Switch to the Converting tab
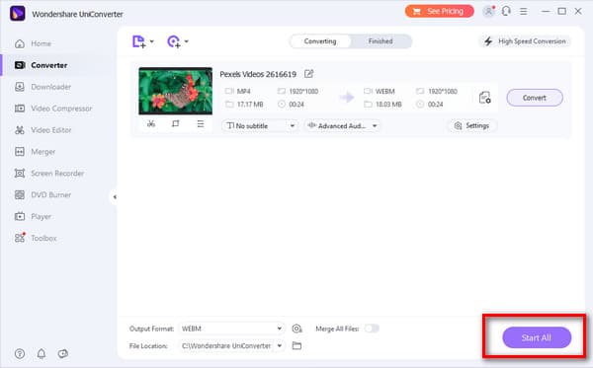This screenshot has width=593, height=368. coord(320,41)
